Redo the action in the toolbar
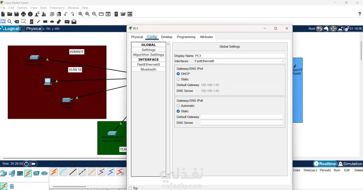Image resolution: width=363 pixels, height=190 pixels. pyautogui.click(x=73, y=14)
